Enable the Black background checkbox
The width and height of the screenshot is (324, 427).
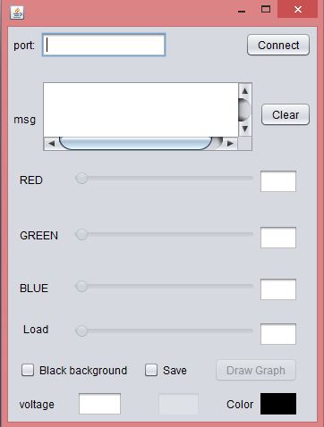coord(28,370)
